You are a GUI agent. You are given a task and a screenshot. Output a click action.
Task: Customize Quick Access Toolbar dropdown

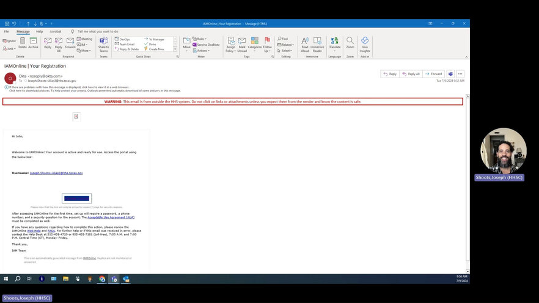coord(51,24)
